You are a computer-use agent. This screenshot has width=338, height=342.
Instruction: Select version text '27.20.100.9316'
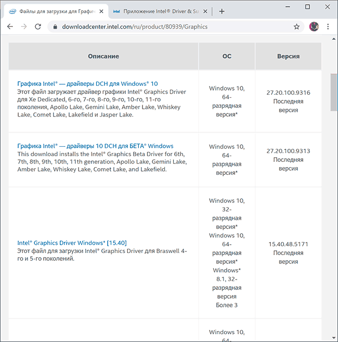coord(288,93)
